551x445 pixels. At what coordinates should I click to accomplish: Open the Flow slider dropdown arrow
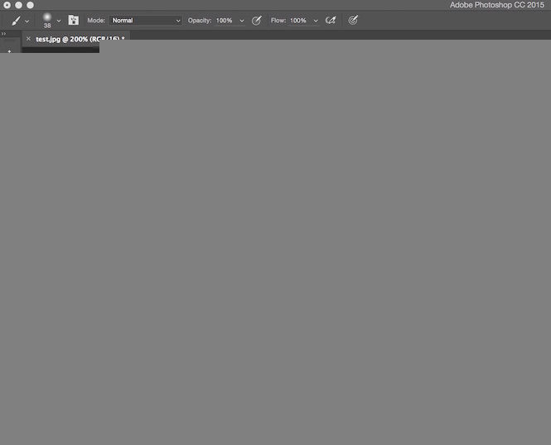pos(316,21)
